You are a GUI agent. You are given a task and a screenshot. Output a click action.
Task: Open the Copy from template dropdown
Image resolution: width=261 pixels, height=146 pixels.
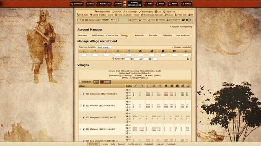(104, 47)
